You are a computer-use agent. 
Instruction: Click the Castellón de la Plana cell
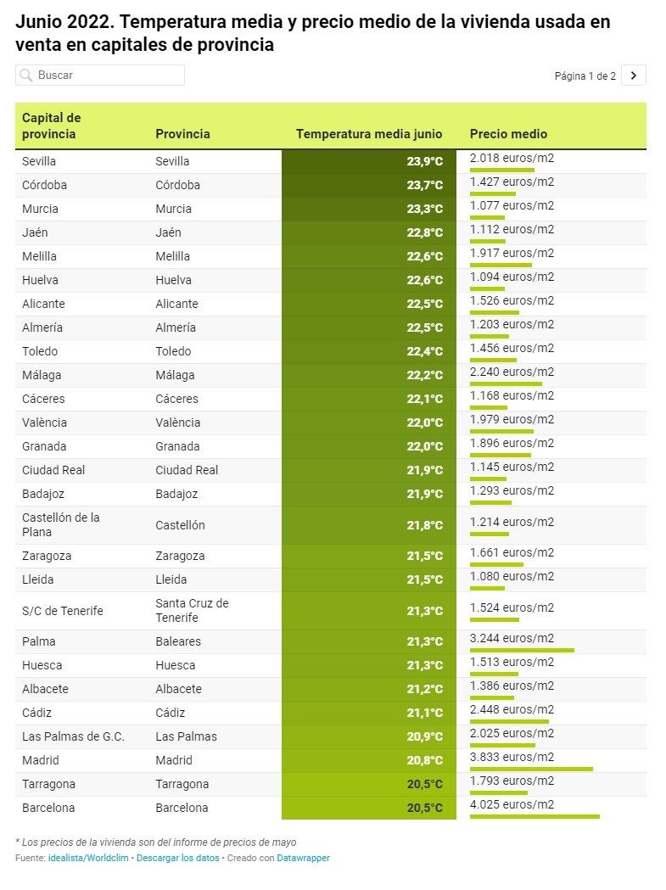point(61,524)
